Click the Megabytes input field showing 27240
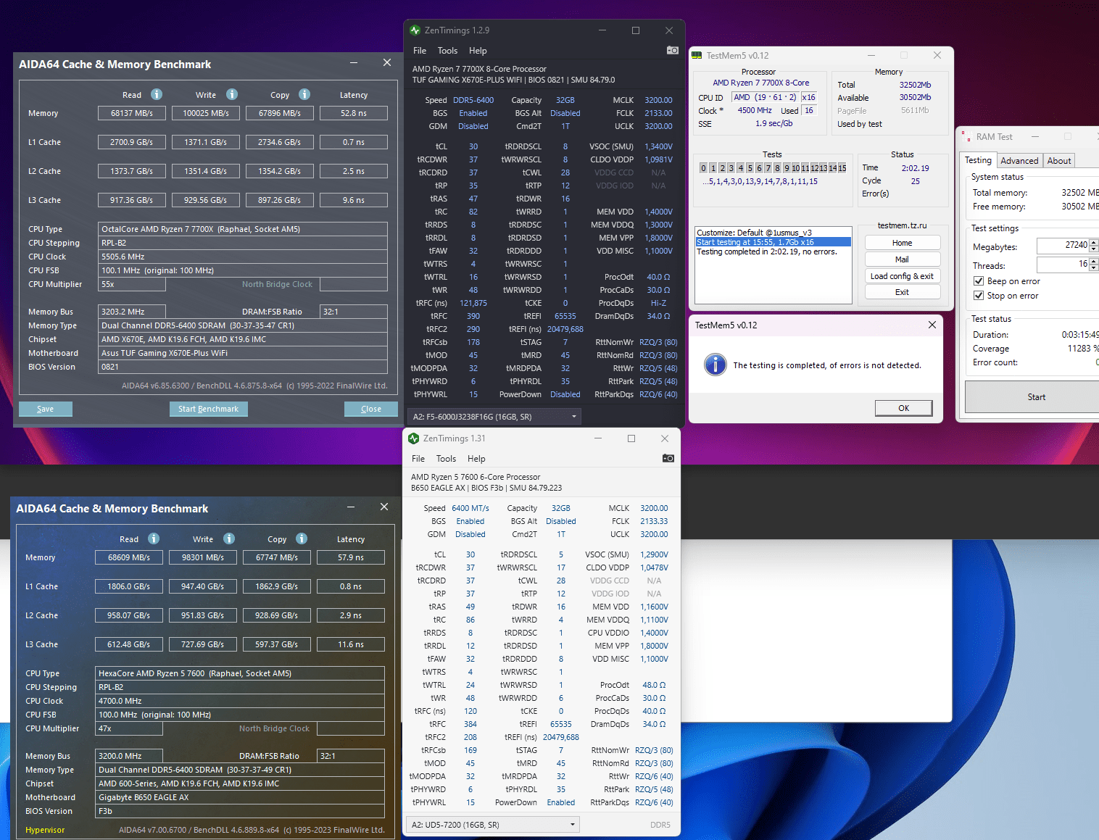The width and height of the screenshot is (1099, 840). click(x=1063, y=246)
